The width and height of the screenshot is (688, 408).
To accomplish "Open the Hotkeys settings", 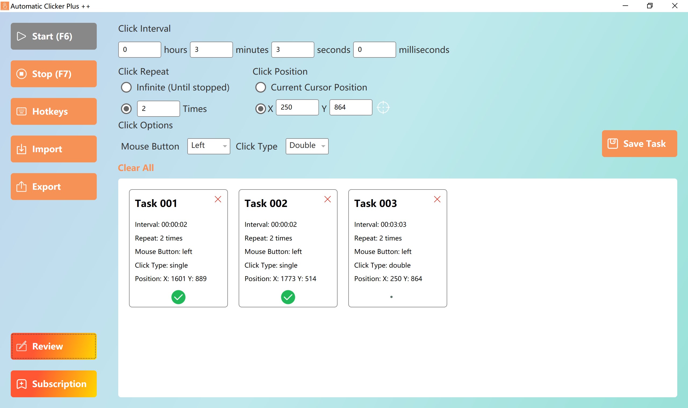I will point(54,111).
